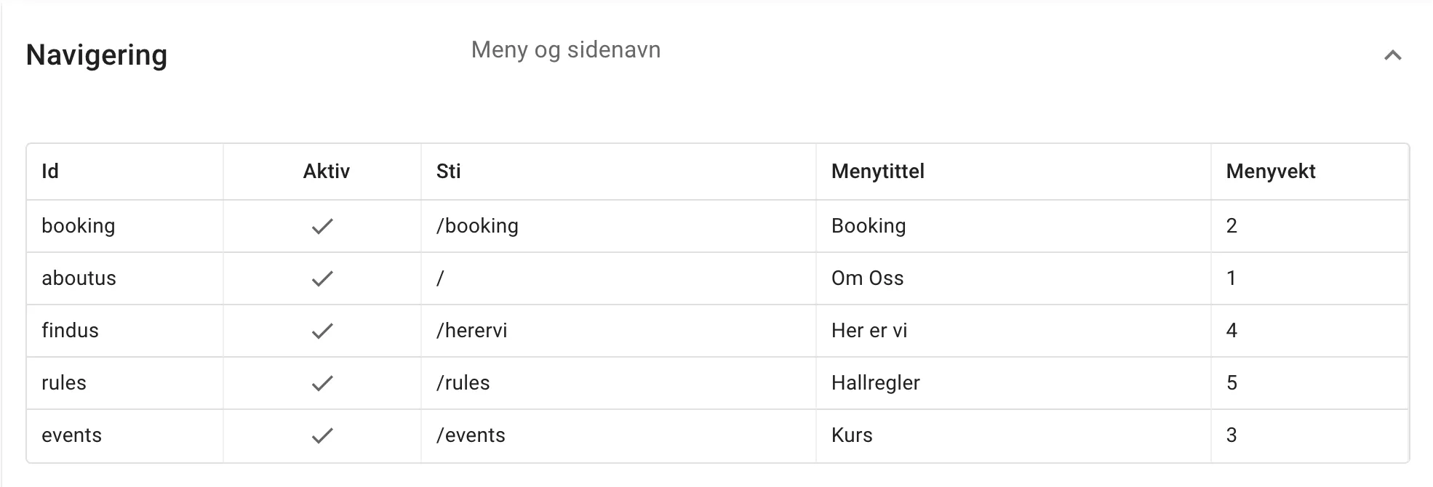Screen dimensions: 1433x487
Task: Select the Id column header
Action: pos(50,172)
